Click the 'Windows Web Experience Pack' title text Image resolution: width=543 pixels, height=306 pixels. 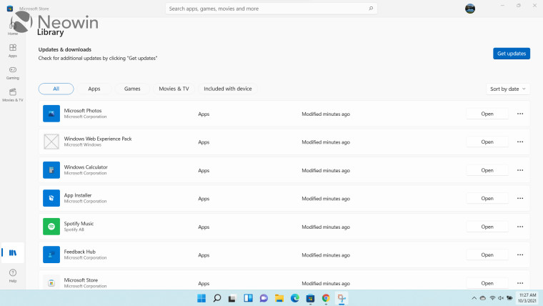click(98, 139)
